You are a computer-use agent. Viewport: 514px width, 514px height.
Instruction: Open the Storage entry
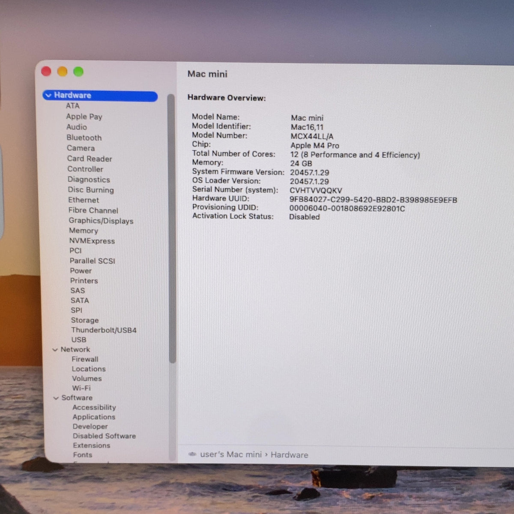coord(85,320)
